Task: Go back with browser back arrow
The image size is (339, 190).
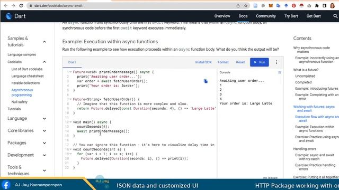Action: coord(6,6)
